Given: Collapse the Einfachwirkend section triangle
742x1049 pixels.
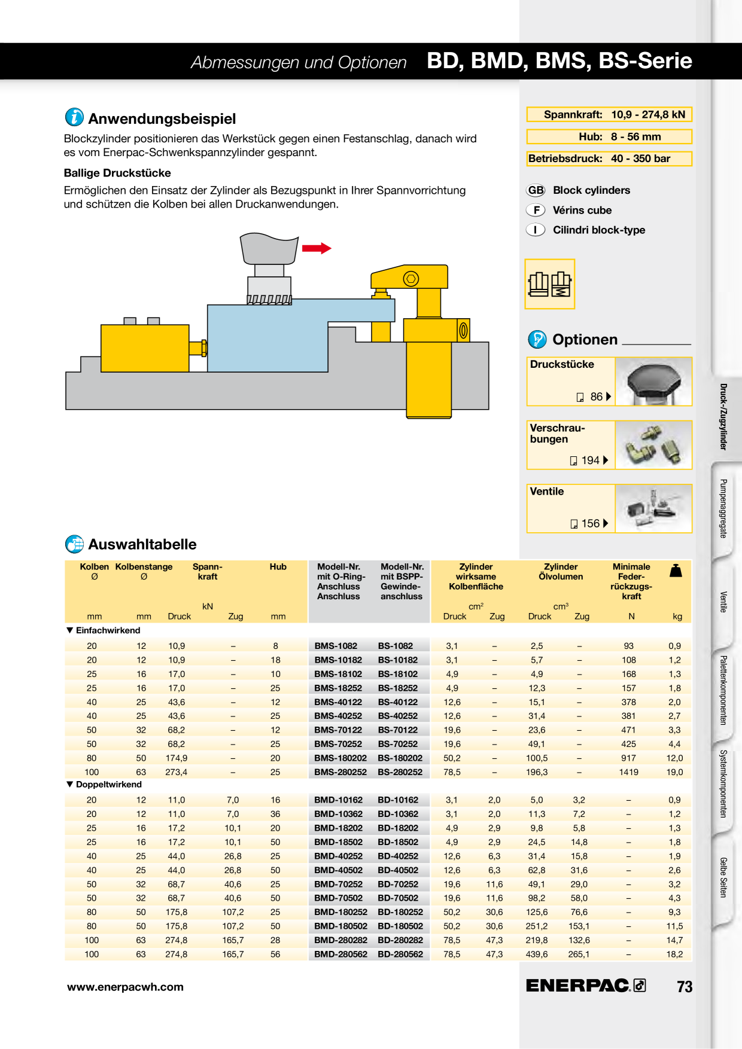Looking at the screenshot, I should click(70, 630).
